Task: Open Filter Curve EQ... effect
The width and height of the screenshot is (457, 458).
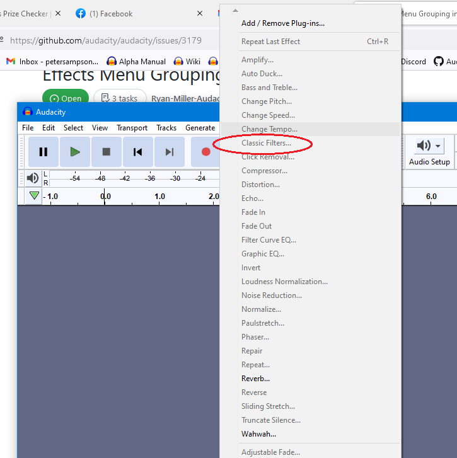Action: (310, 240)
